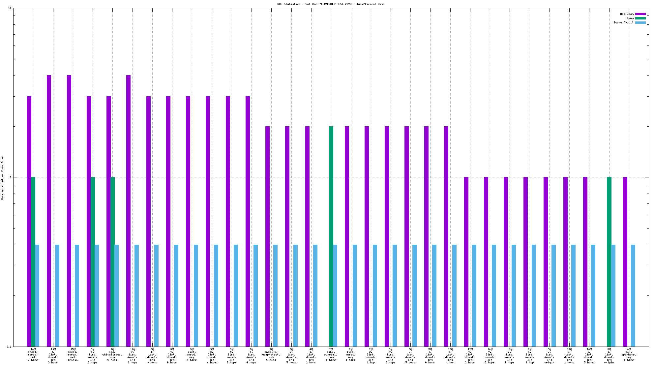Click the Y-axis tick label '10'

pyautogui.click(x=10, y=8)
